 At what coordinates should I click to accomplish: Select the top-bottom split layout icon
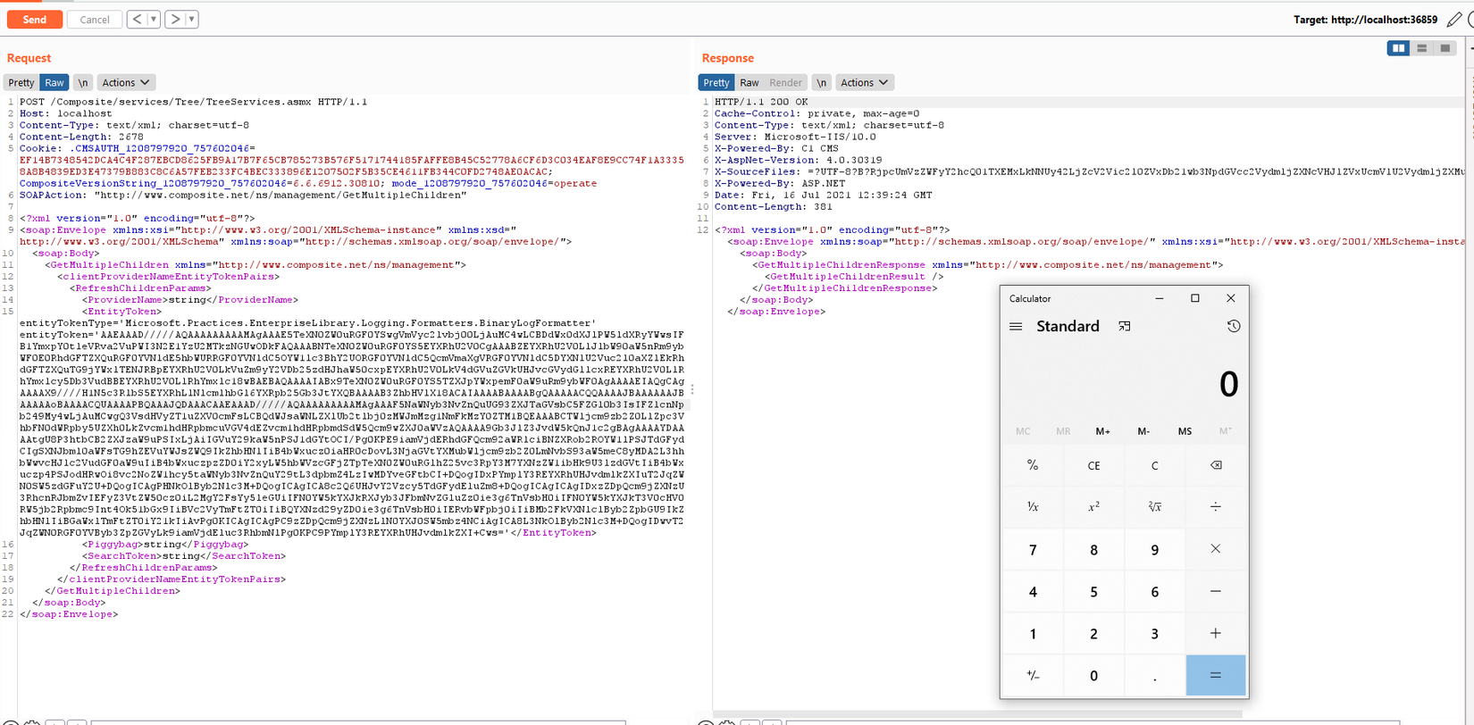(1422, 48)
